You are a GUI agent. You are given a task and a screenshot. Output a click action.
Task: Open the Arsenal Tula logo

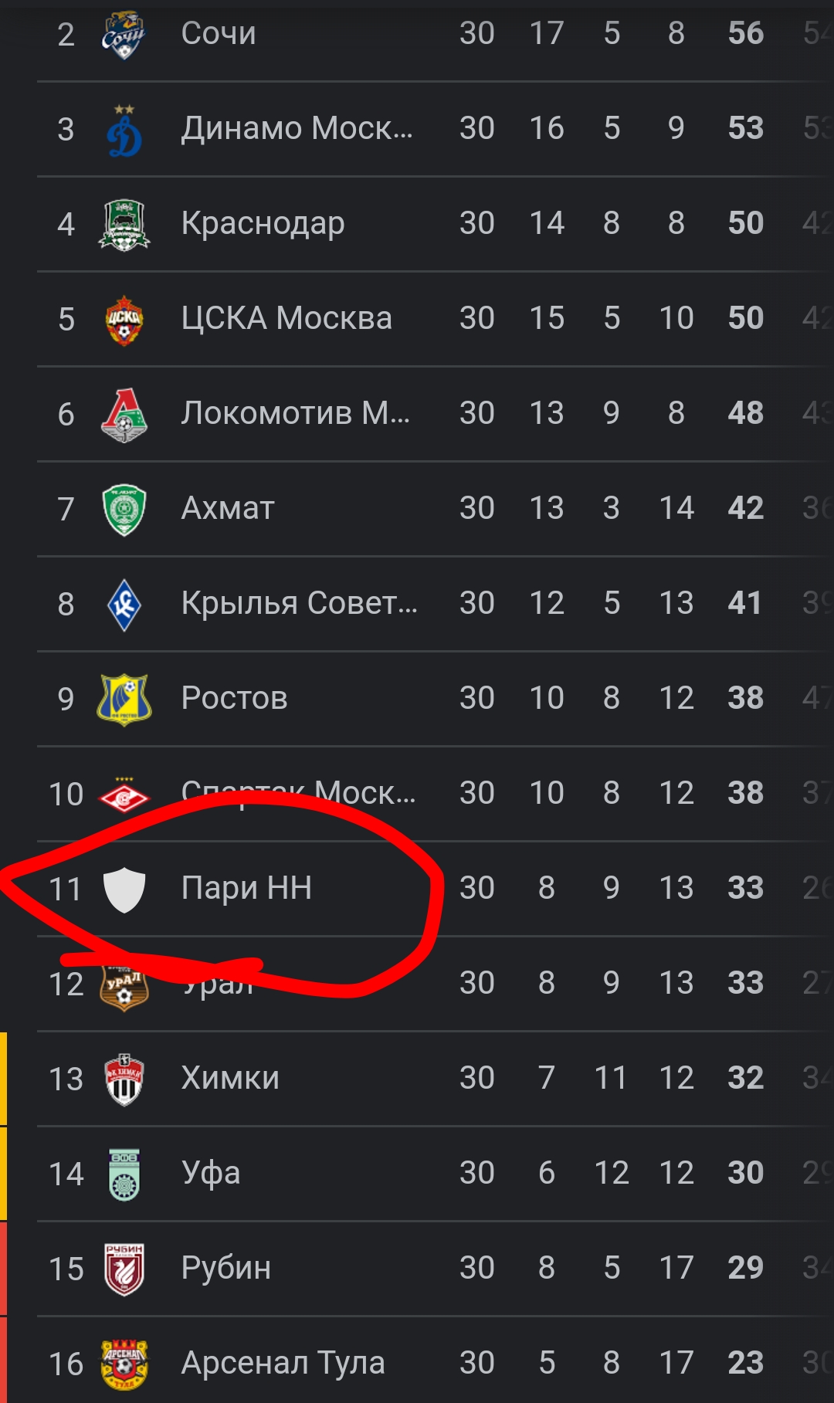124,1364
